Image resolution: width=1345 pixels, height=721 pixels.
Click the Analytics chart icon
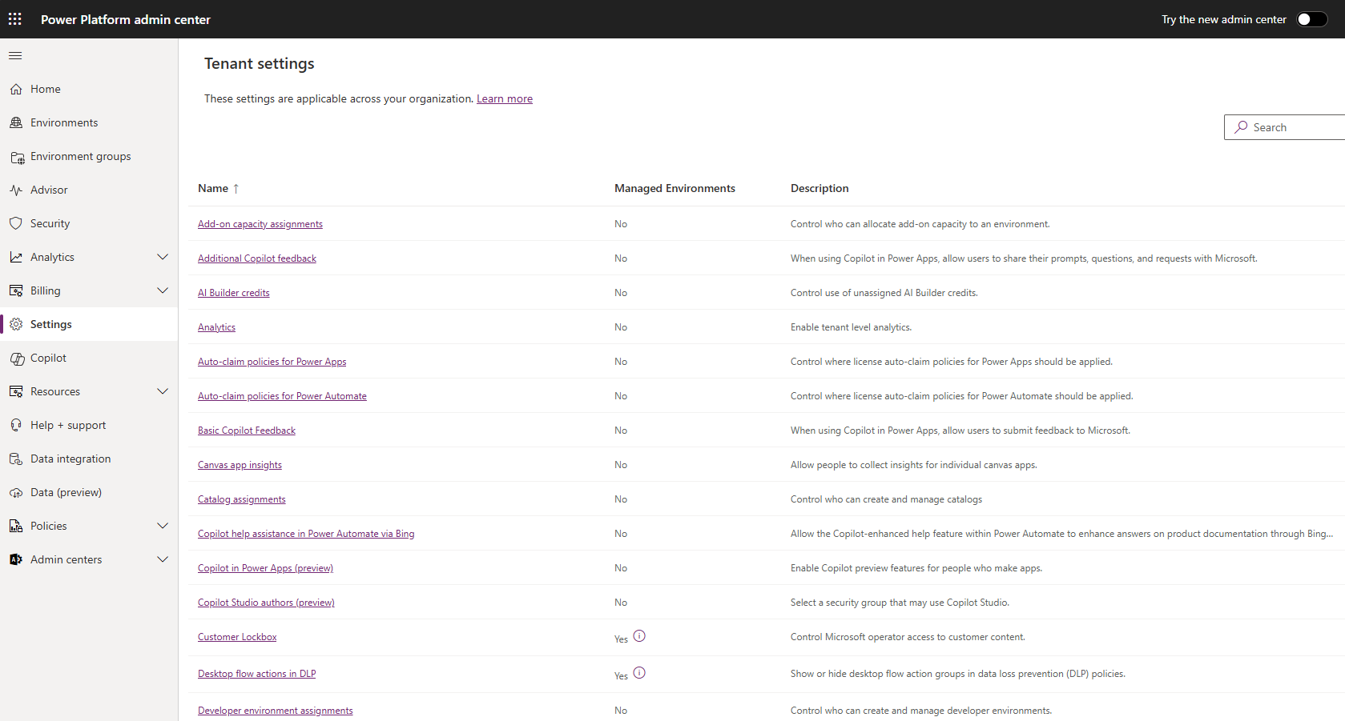coord(16,257)
